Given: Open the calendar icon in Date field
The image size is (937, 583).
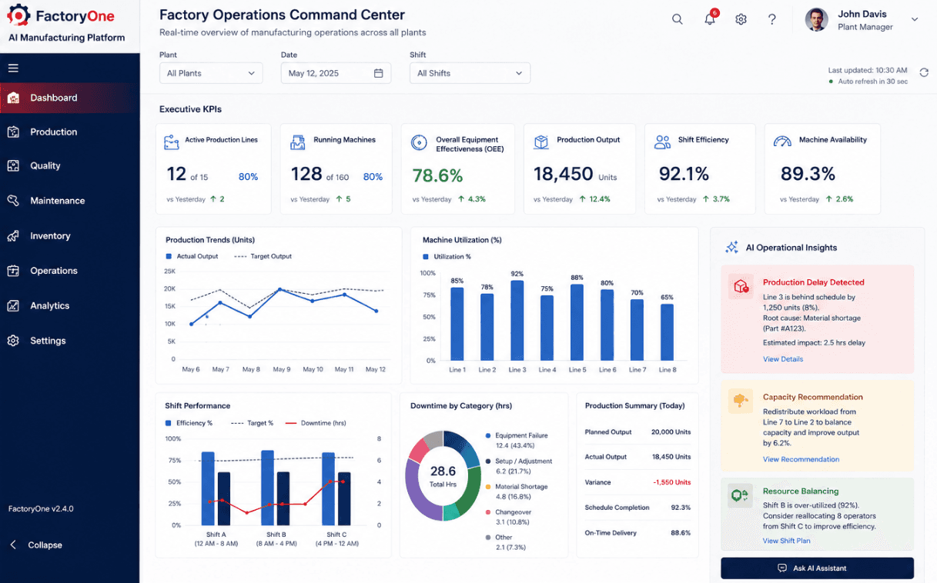Looking at the screenshot, I should 378,73.
